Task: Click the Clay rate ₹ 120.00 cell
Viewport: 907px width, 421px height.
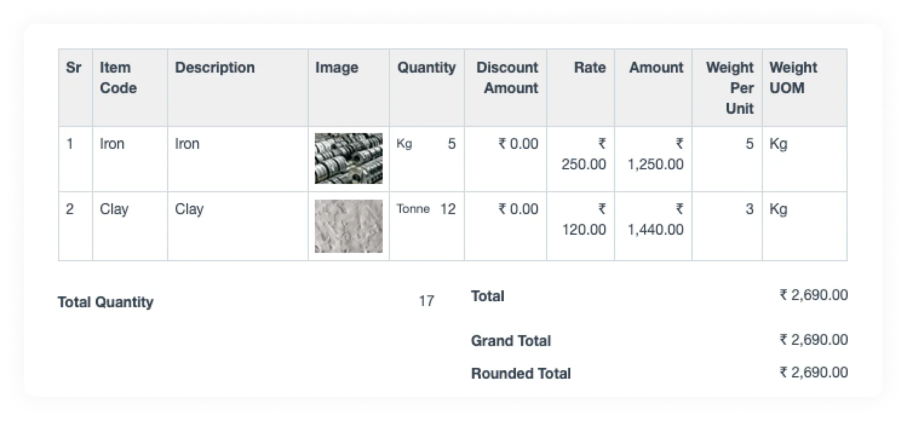Action: [x=584, y=220]
